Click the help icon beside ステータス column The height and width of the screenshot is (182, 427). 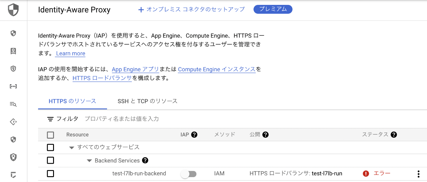click(x=394, y=135)
